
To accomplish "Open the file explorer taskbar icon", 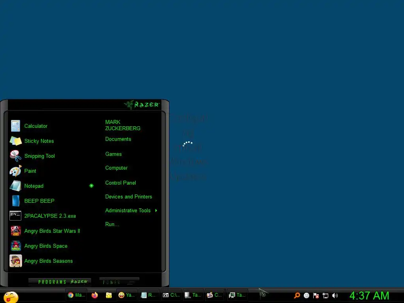I will 109,295.
